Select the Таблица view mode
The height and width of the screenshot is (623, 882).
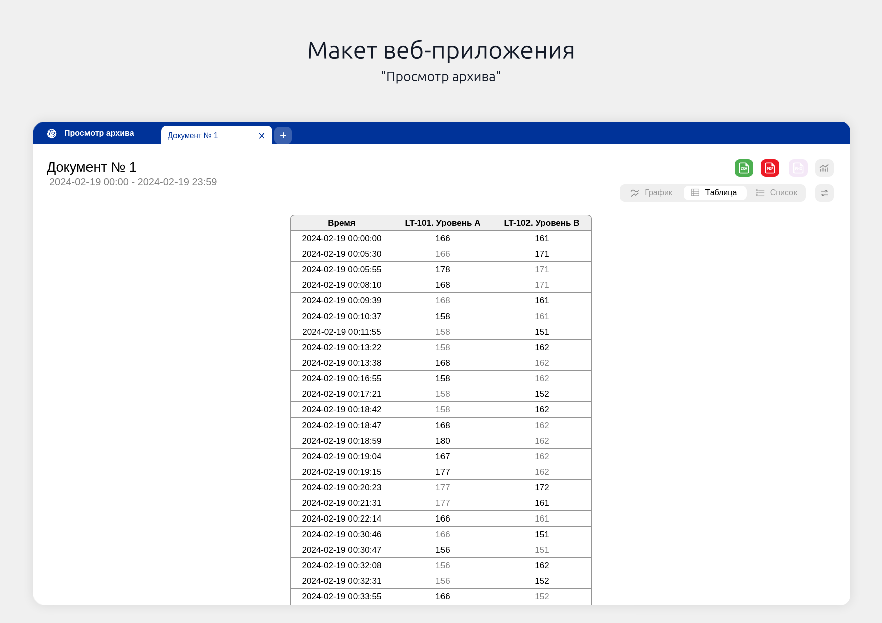(715, 193)
